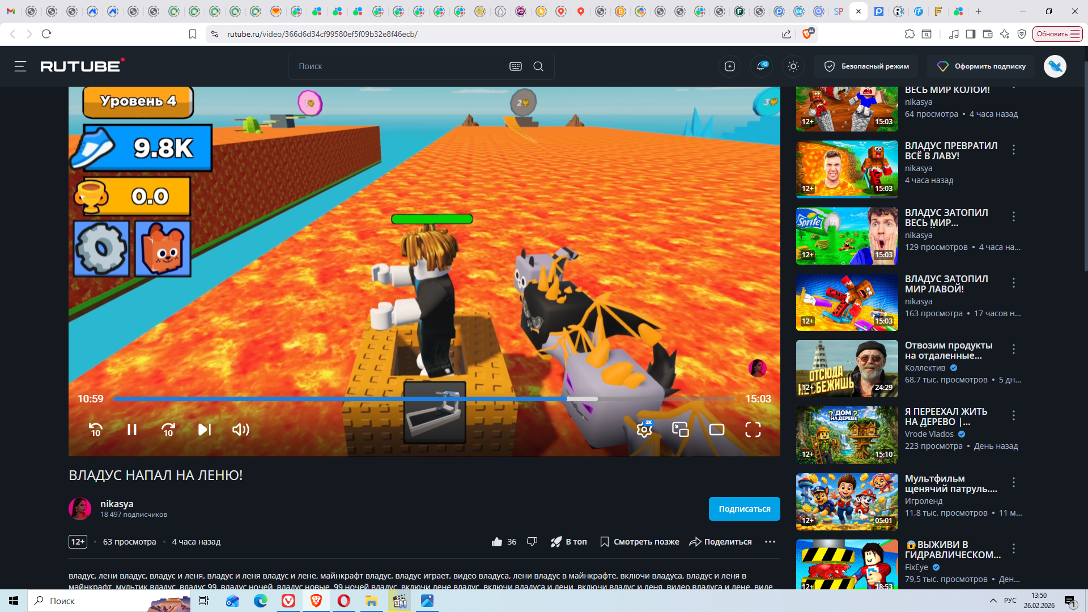Open more actions menu below video
Screen dimensions: 1088x612
(770, 542)
